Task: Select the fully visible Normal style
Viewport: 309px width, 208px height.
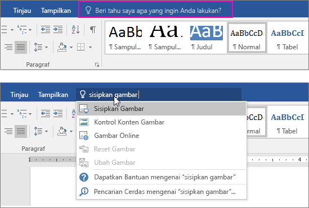Action: (247, 38)
